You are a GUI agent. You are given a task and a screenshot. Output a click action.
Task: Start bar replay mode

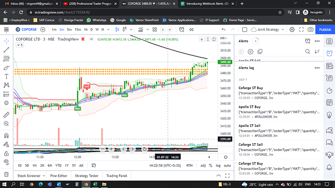pyautogui.click(x=191, y=30)
